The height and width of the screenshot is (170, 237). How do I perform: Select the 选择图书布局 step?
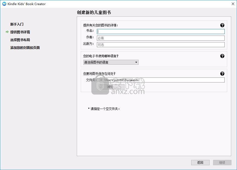20,40
